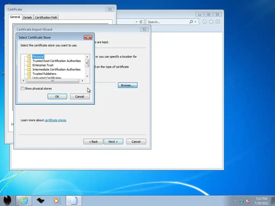This screenshot has width=275, height=206.
Task: Select the Trusted Publishers store
Action: pos(44,74)
